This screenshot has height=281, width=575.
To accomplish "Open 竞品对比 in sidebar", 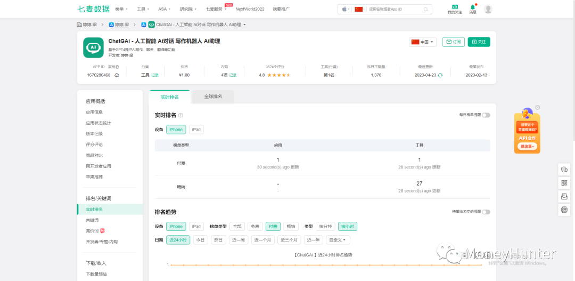I will 94,155.
